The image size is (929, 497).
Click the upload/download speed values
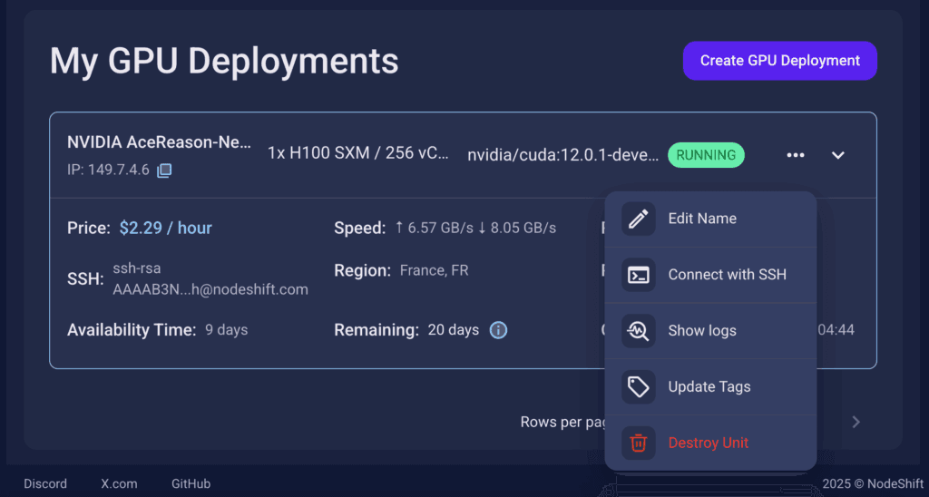tap(475, 228)
